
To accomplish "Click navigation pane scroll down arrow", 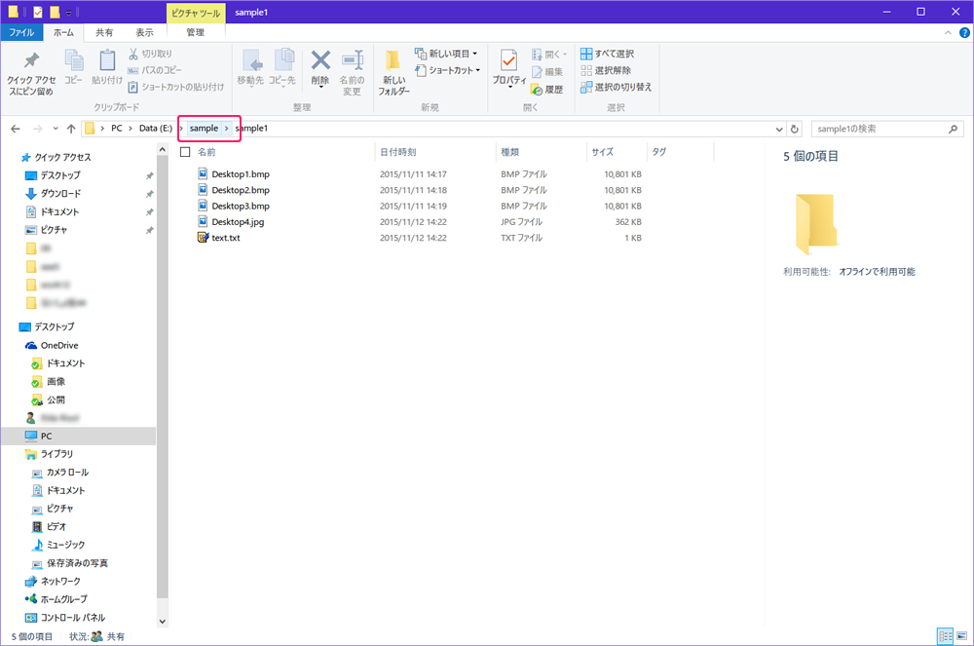I will [x=162, y=622].
